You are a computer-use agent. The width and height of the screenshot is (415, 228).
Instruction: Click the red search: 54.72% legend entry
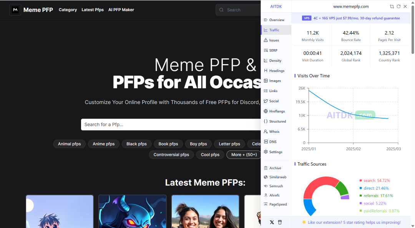point(375,181)
